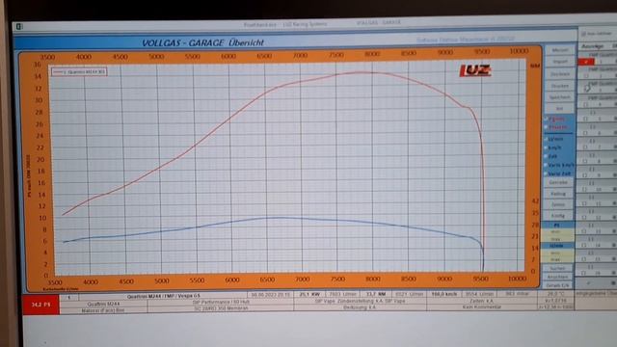The width and height of the screenshot is (617, 347).
Task: Click the Quattrini M244 curve legend entry
Action: pos(79,72)
